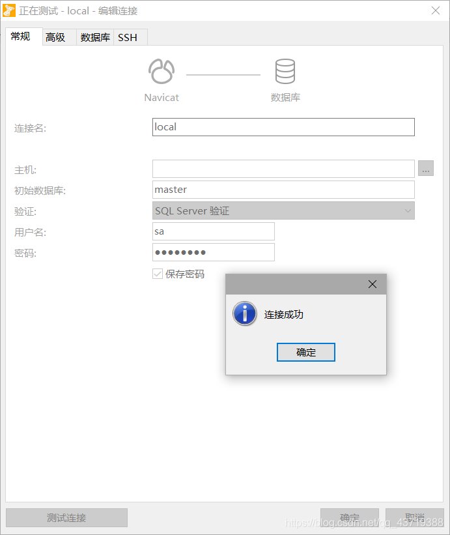The image size is (450, 535).
Task: Open the 数据库 tab
Action: pyautogui.click(x=95, y=37)
